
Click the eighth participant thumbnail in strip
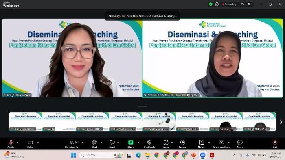pyautogui.click(x=259, y=122)
